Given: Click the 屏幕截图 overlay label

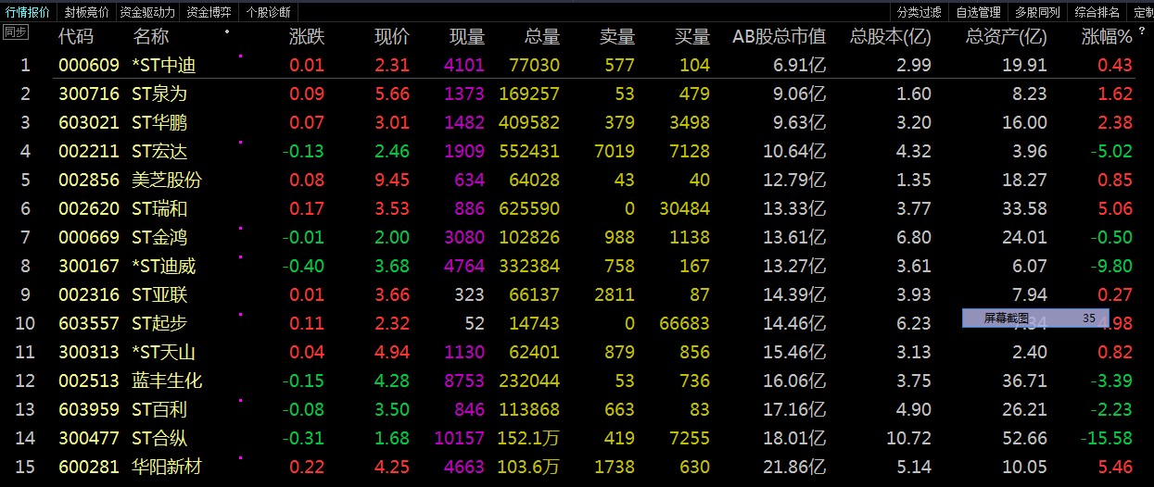Looking at the screenshot, I should tap(1006, 318).
